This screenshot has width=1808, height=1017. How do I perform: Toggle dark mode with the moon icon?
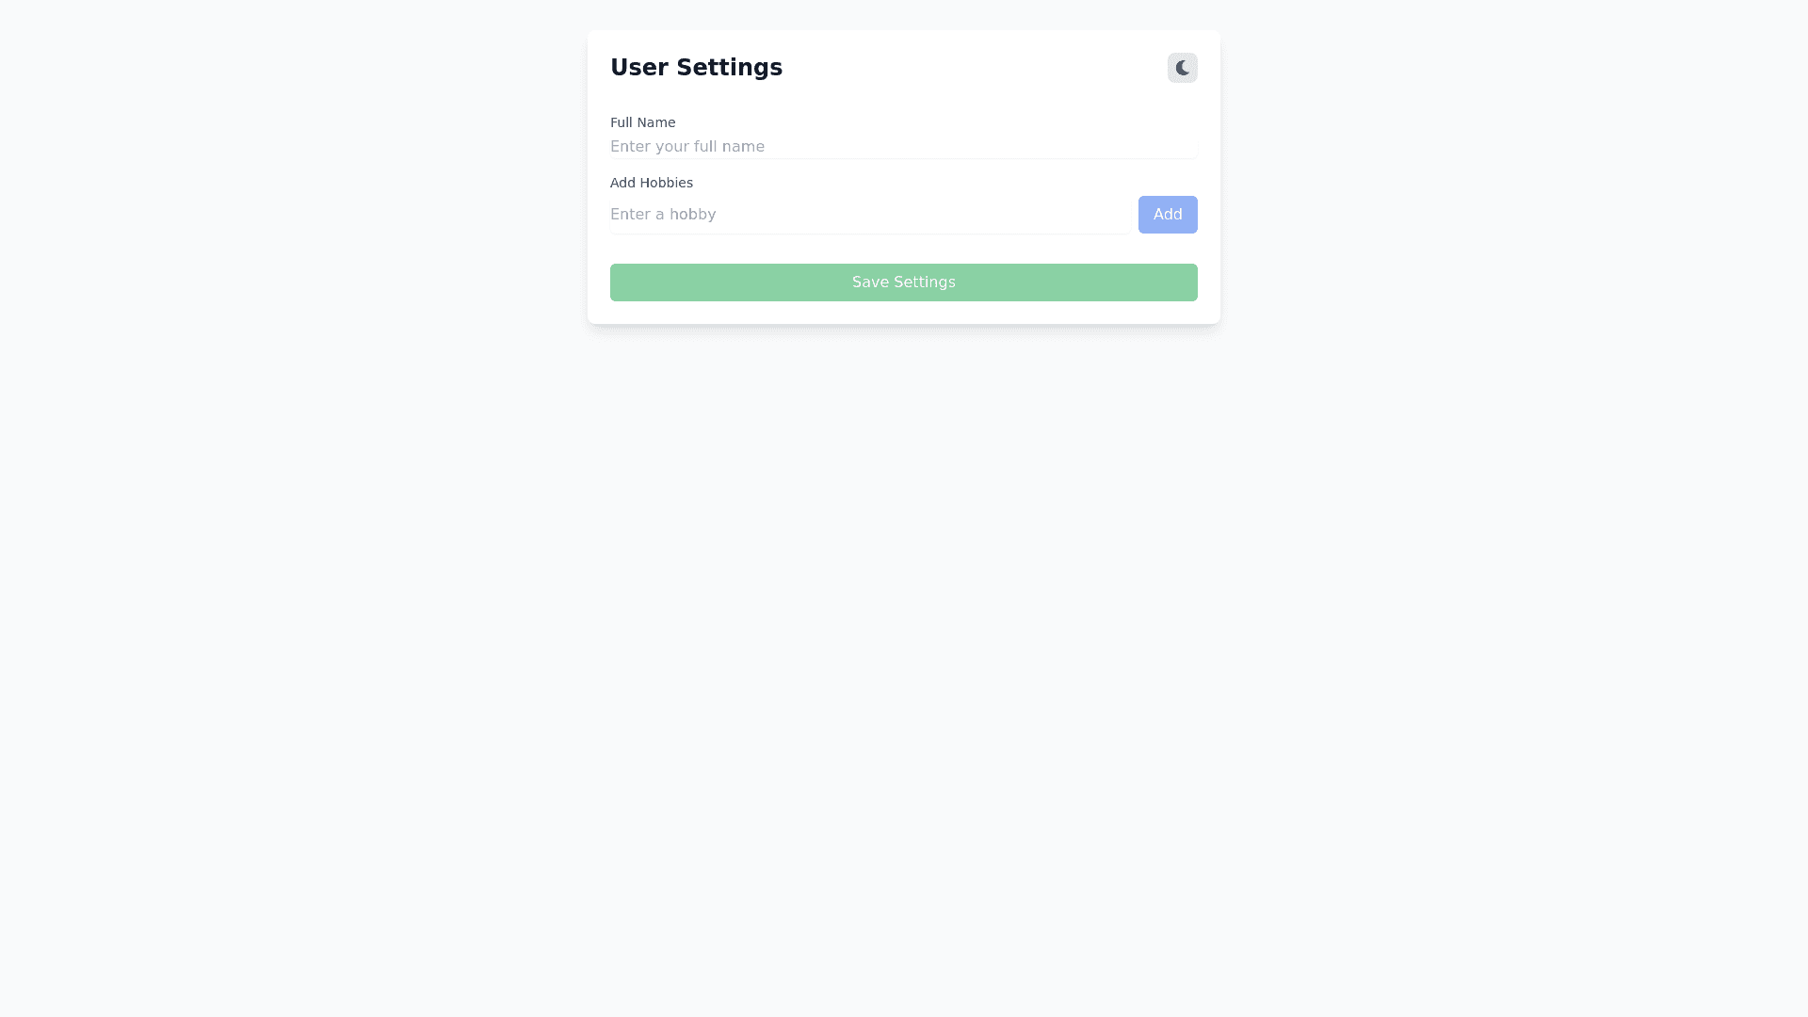click(x=1182, y=68)
